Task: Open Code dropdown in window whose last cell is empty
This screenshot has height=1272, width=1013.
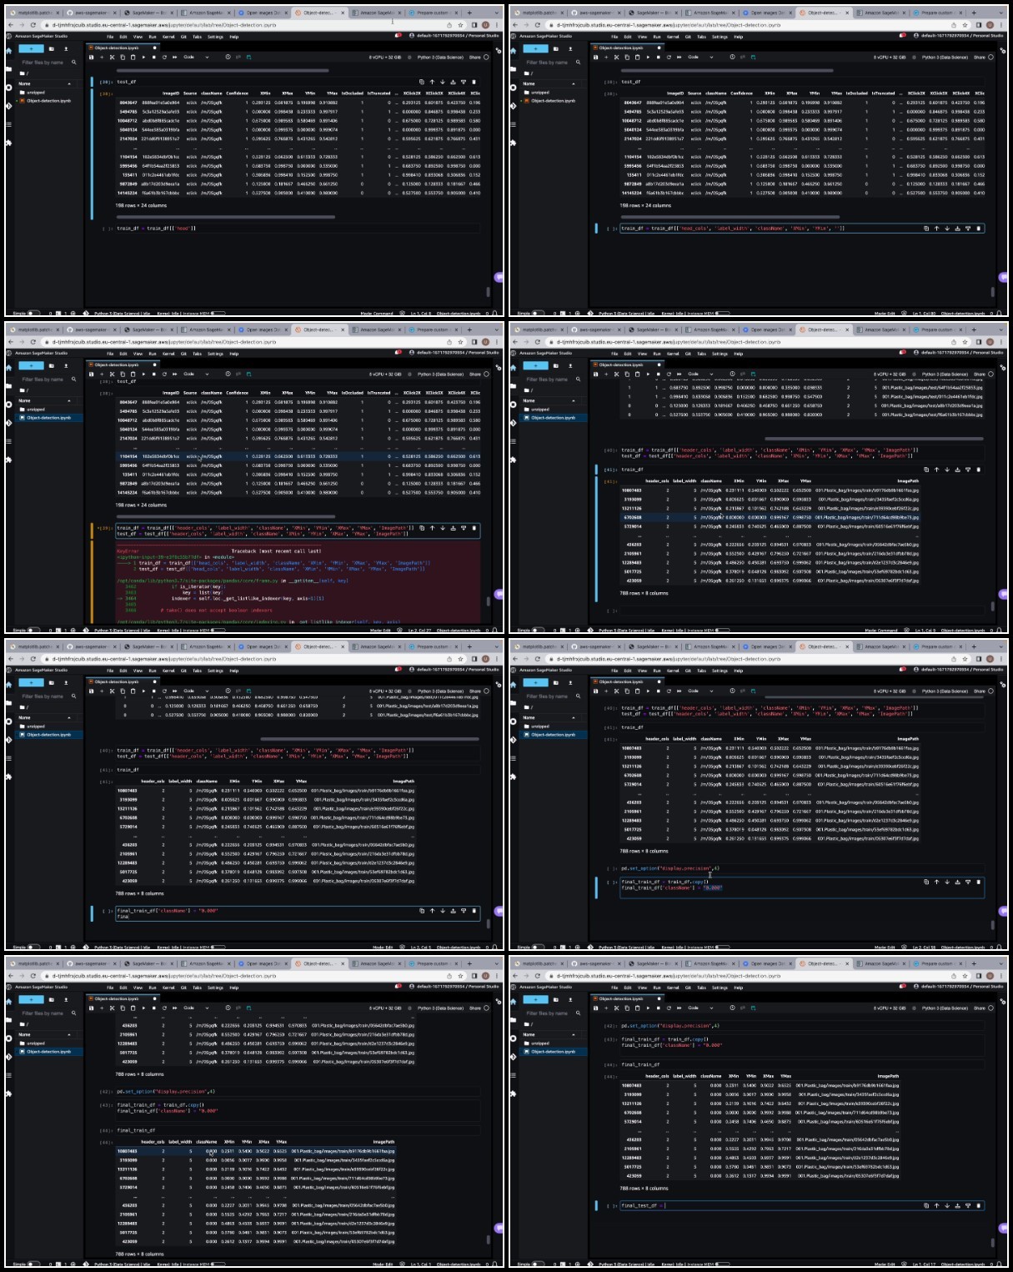Action: [x=700, y=374]
